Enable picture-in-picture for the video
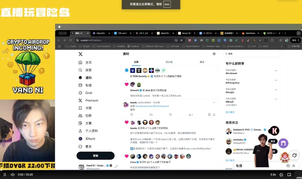 (x=289, y=175)
